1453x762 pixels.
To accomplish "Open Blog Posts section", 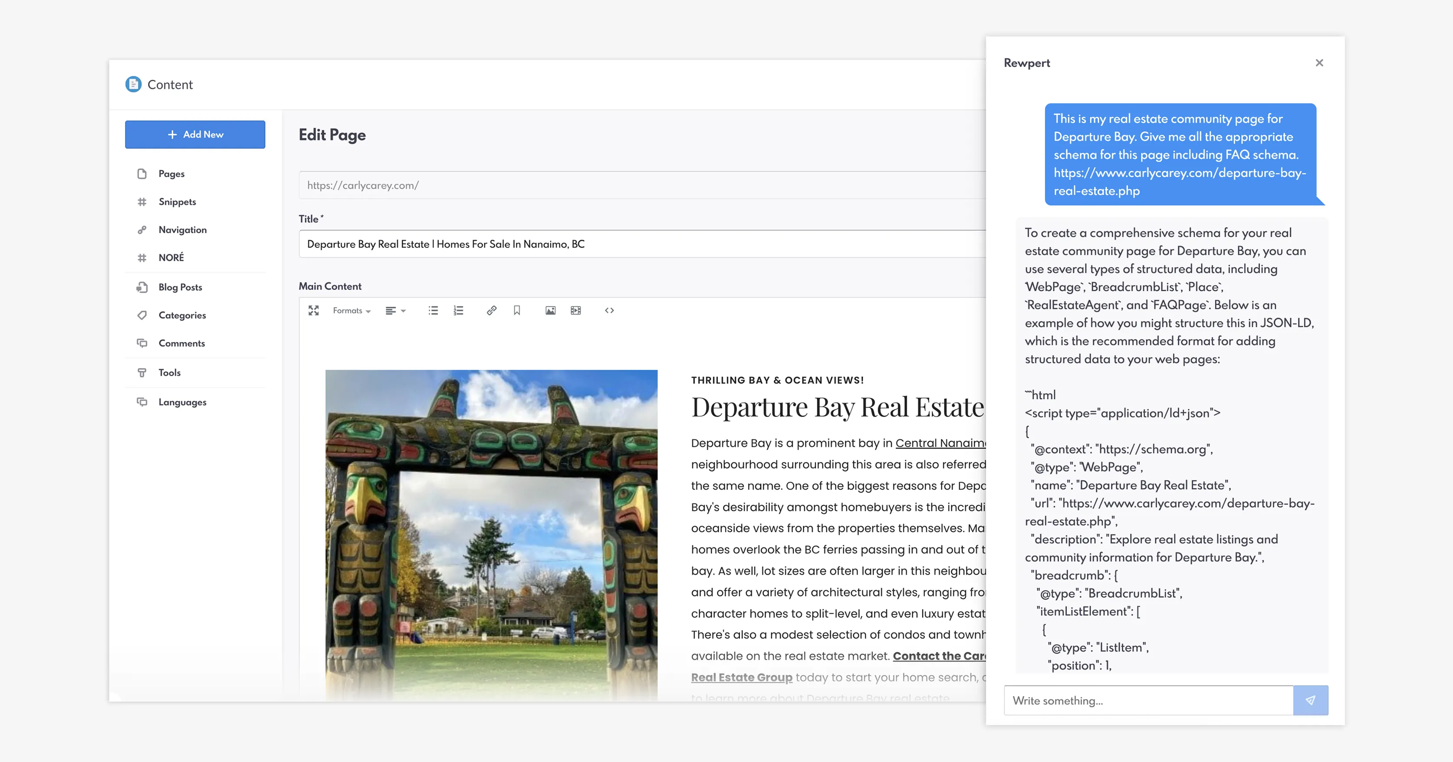I will click(x=181, y=287).
